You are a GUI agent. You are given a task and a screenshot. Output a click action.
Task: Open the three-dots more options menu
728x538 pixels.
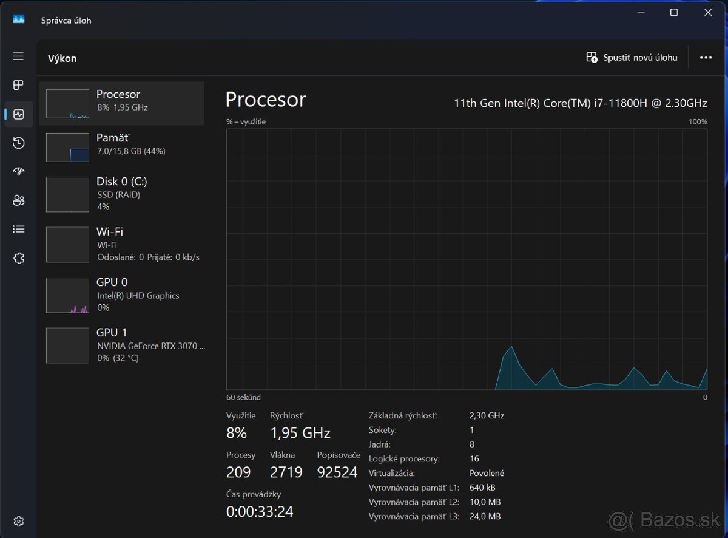tap(706, 58)
